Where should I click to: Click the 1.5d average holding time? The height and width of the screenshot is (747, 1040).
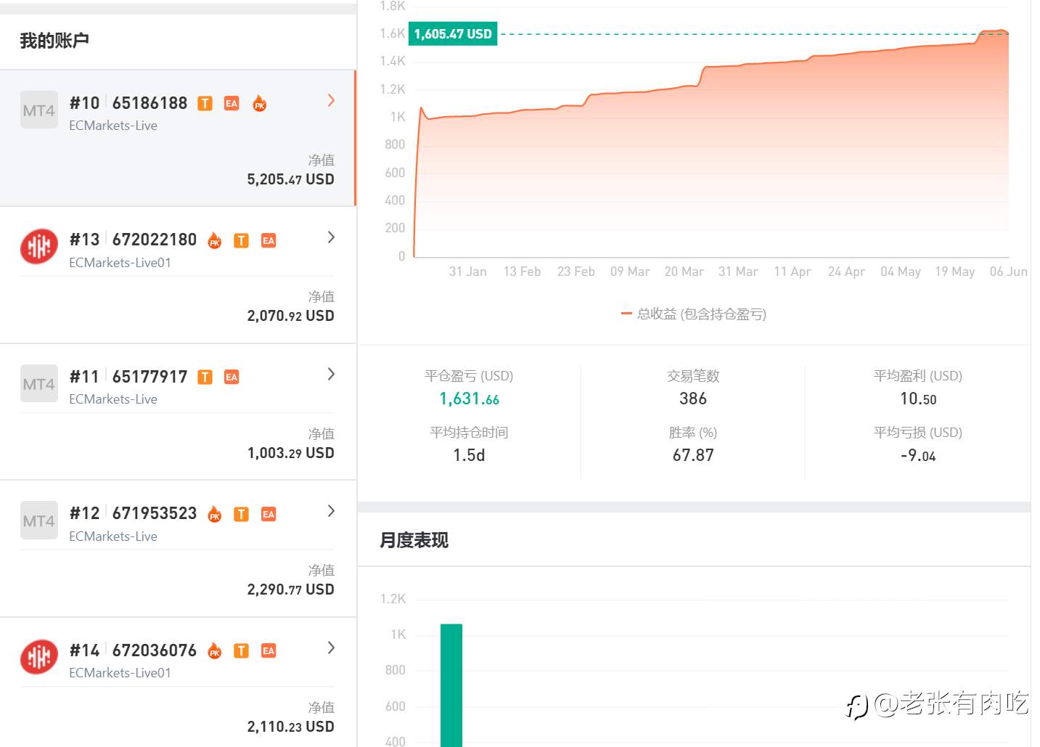(469, 455)
